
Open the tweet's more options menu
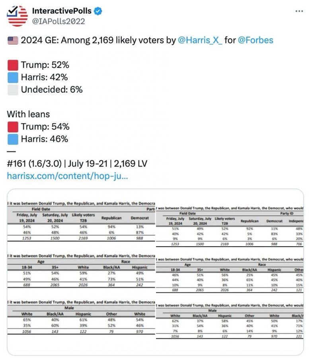coord(299,11)
